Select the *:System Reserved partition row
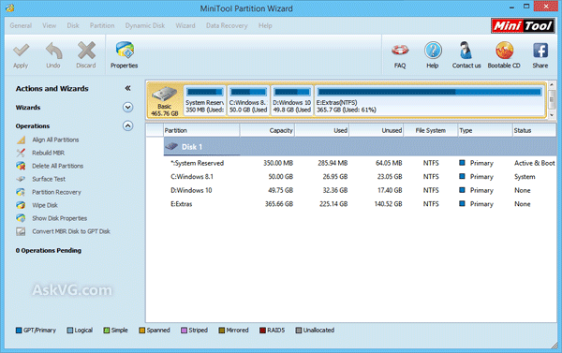 [360, 163]
